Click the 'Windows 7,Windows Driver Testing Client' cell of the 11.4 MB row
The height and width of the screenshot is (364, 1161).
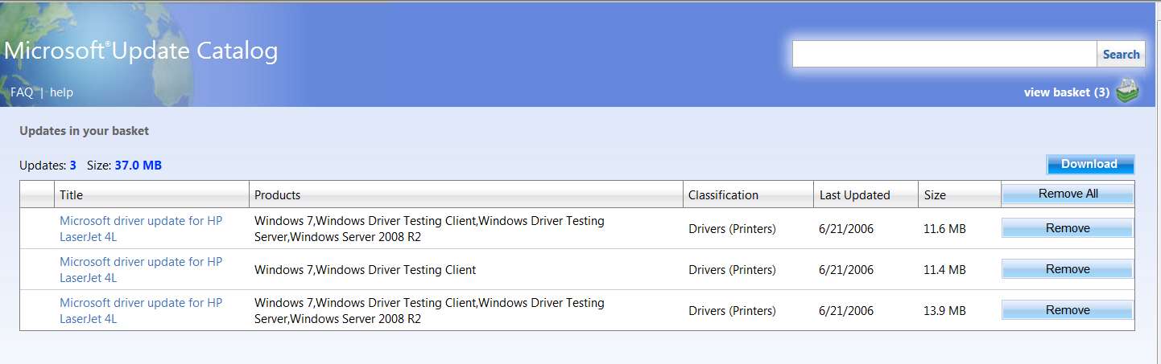[365, 270]
